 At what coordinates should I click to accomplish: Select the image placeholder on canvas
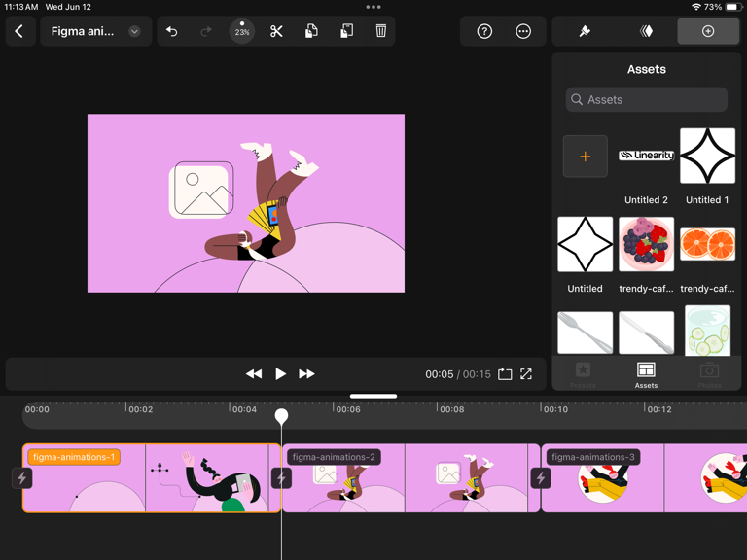coord(201,190)
